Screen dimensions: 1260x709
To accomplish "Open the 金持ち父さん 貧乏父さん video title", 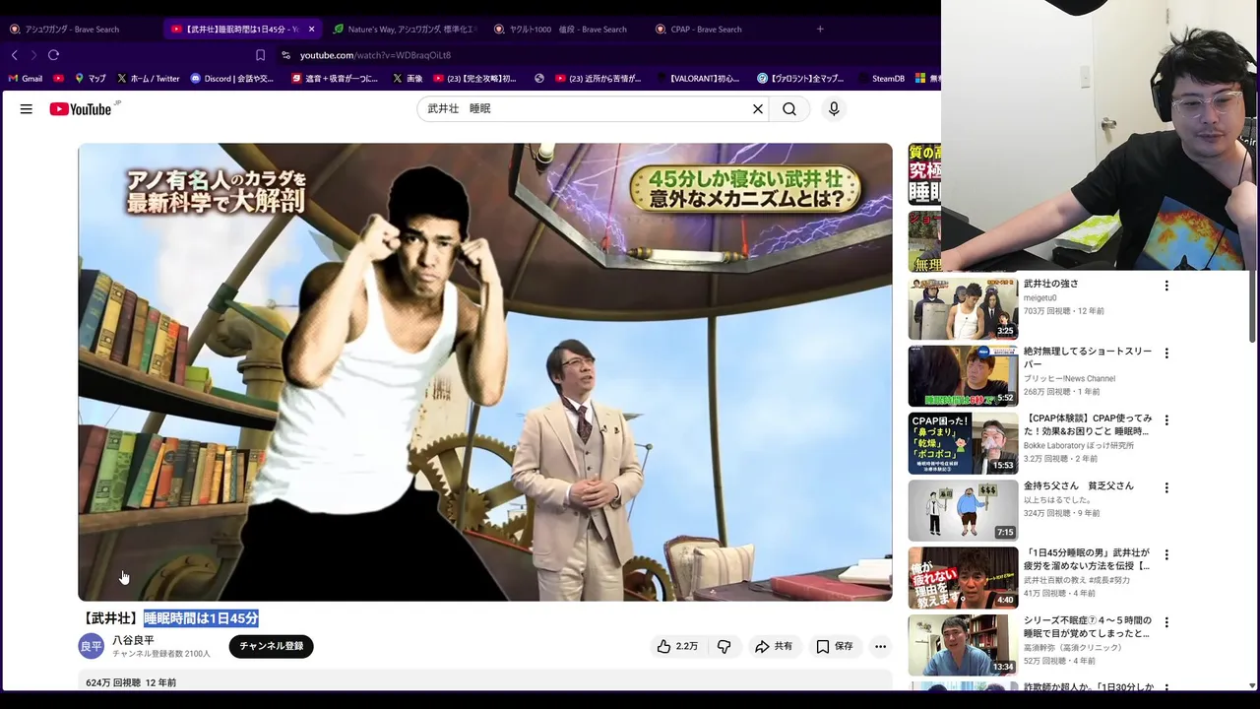I will coord(1079,485).
